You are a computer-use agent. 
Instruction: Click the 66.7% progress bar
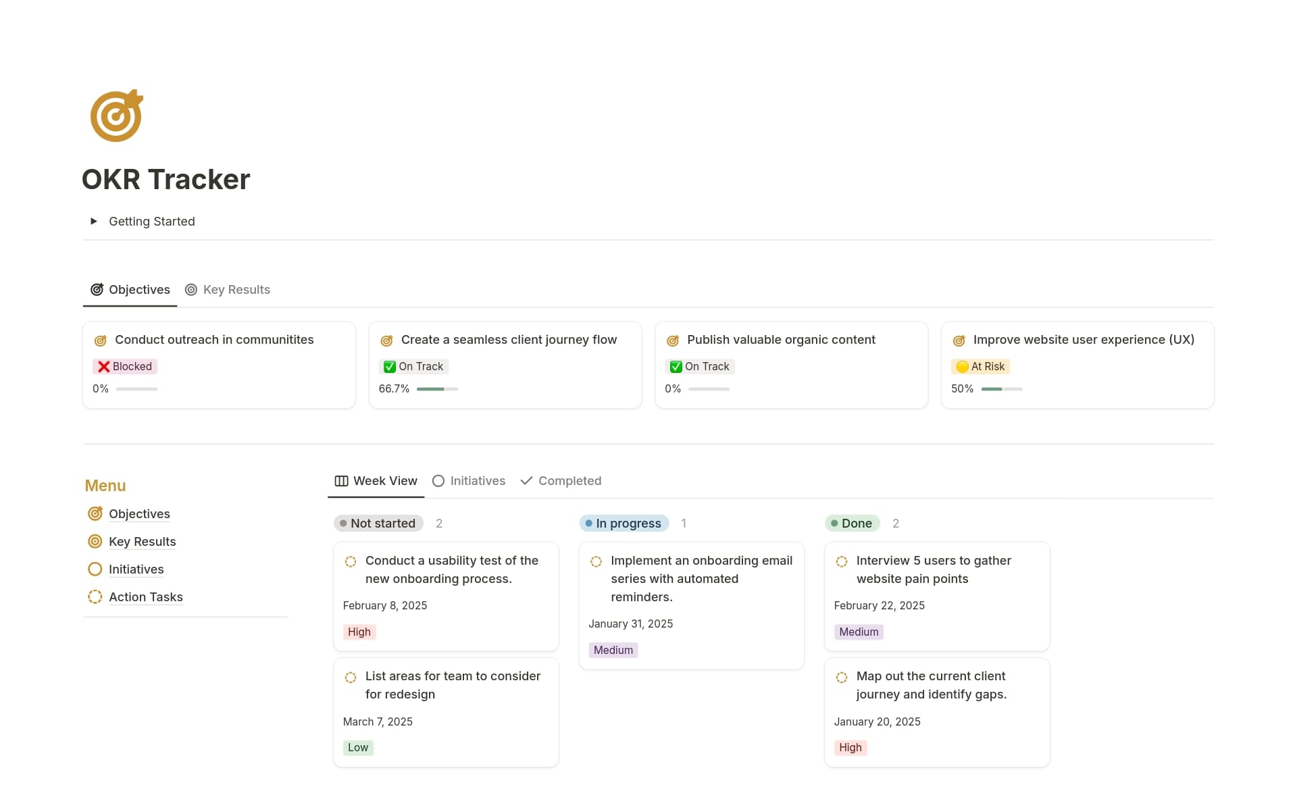(436, 389)
